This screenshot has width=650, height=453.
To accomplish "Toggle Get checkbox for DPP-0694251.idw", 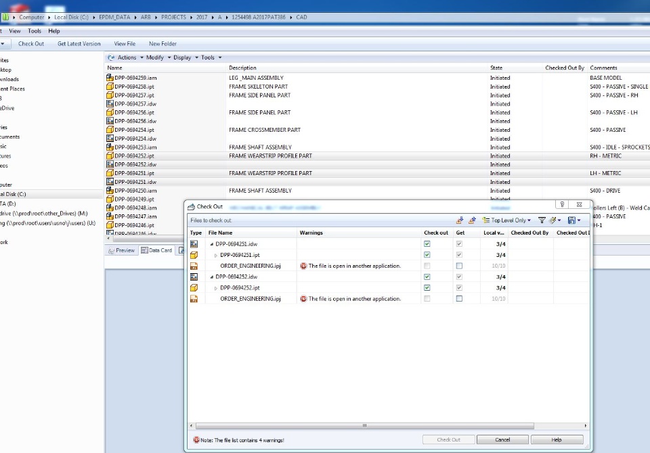I will click(459, 244).
